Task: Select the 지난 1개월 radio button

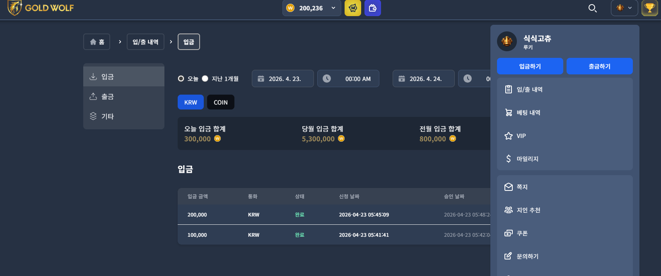Action: click(205, 79)
